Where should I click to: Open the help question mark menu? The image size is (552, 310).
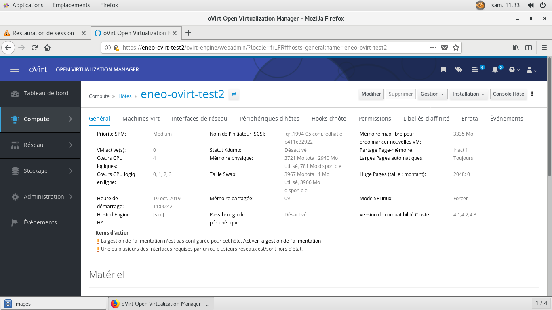[x=514, y=70]
